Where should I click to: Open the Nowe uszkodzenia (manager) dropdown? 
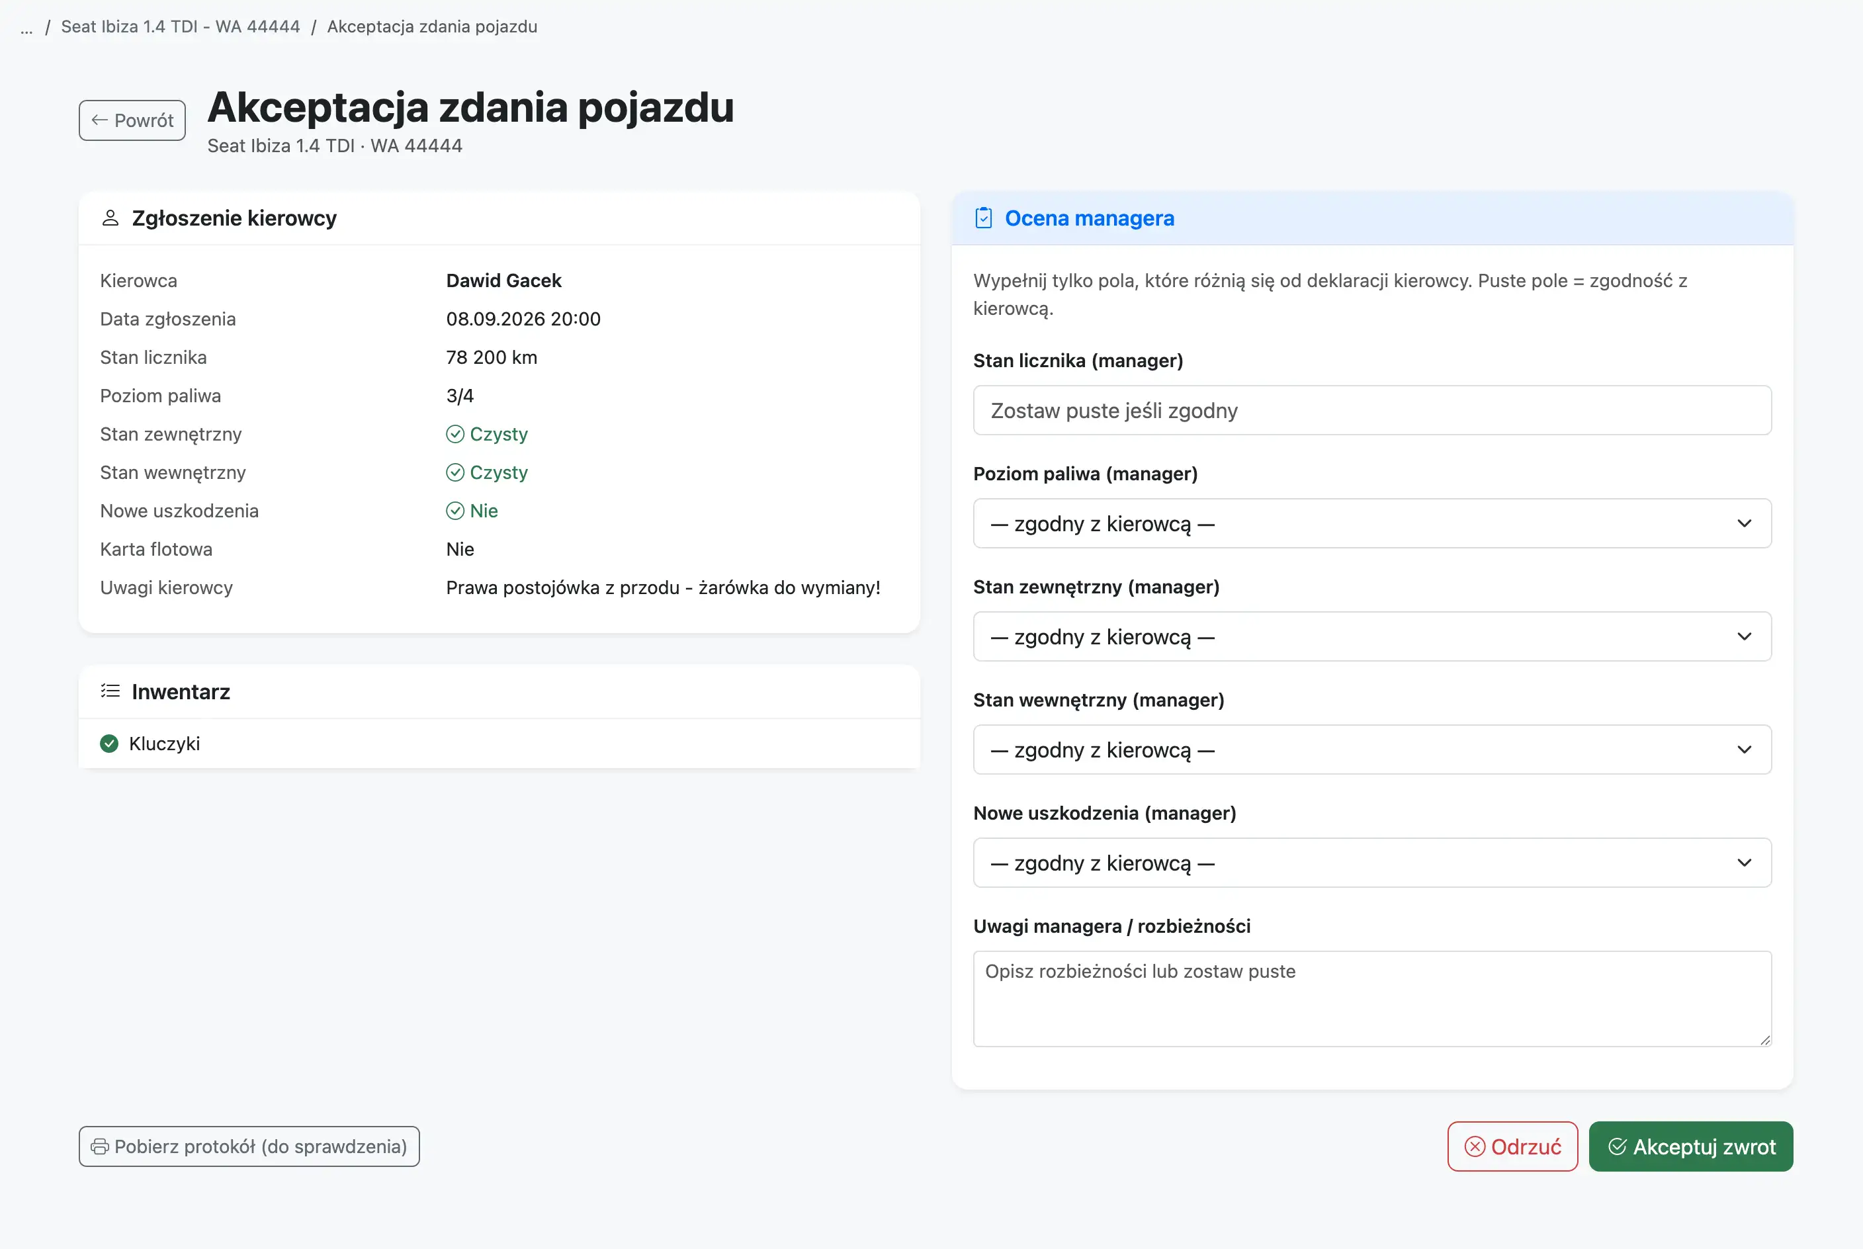1371,863
